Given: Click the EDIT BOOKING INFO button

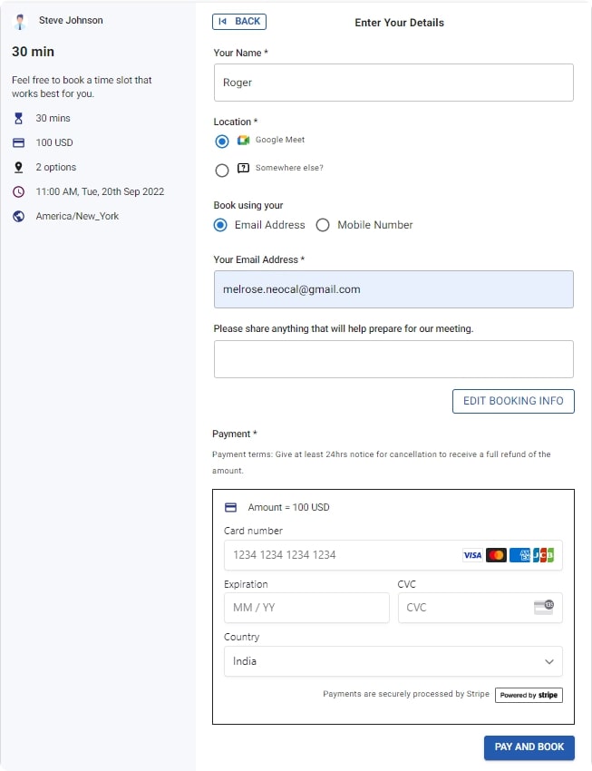Looking at the screenshot, I should pos(513,401).
